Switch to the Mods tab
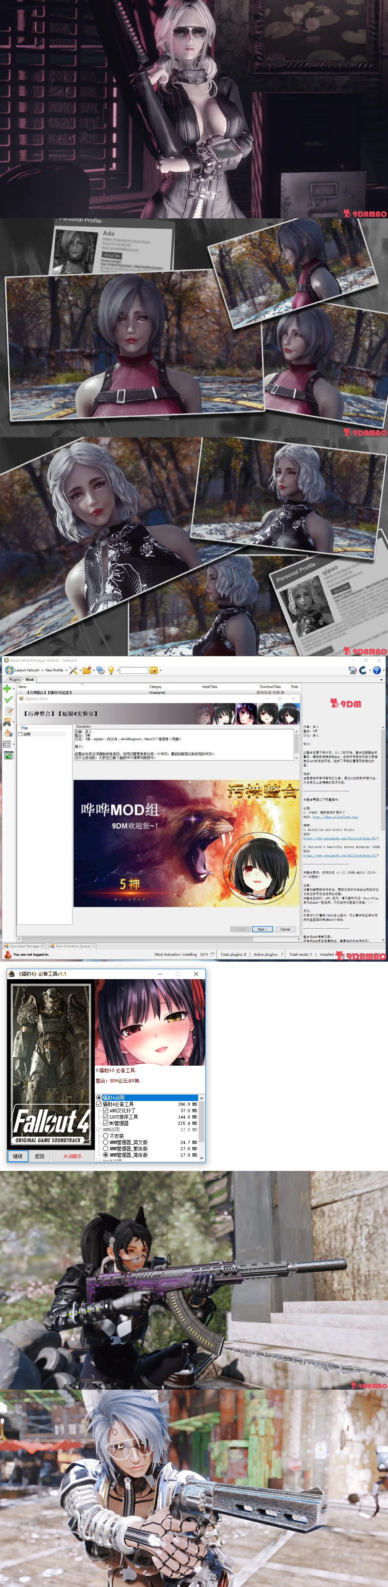388x1587 pixels. point(29,679)
